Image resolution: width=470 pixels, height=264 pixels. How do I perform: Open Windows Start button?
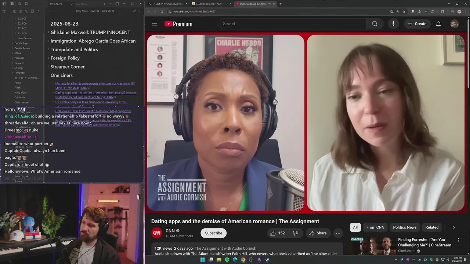[203, 260]
